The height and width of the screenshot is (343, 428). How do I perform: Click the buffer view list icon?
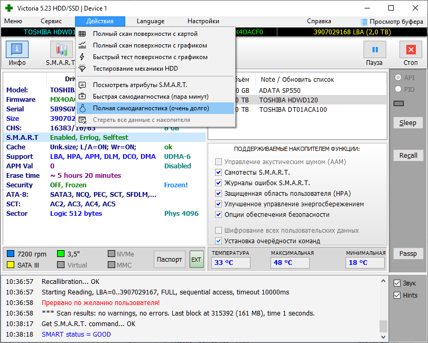pyautogui.click(x=364, y=22)
